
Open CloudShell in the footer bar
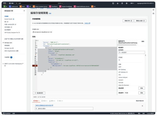(x=7, y=113)
